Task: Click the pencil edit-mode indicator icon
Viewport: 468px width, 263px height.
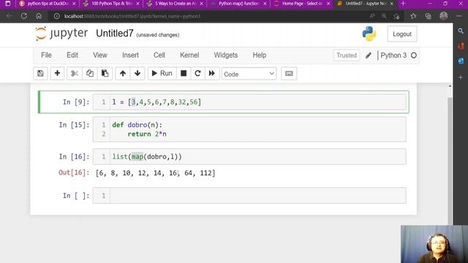Action: 369,56
